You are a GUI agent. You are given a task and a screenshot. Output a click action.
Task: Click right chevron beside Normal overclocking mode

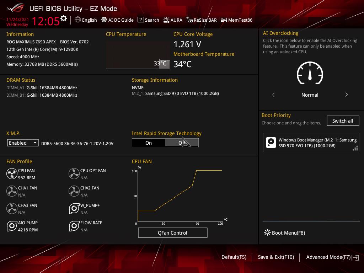[x=346, y=95]
